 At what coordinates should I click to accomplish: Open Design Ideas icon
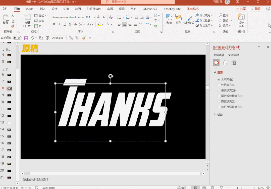pyautogui.click(x=241, y=17)
